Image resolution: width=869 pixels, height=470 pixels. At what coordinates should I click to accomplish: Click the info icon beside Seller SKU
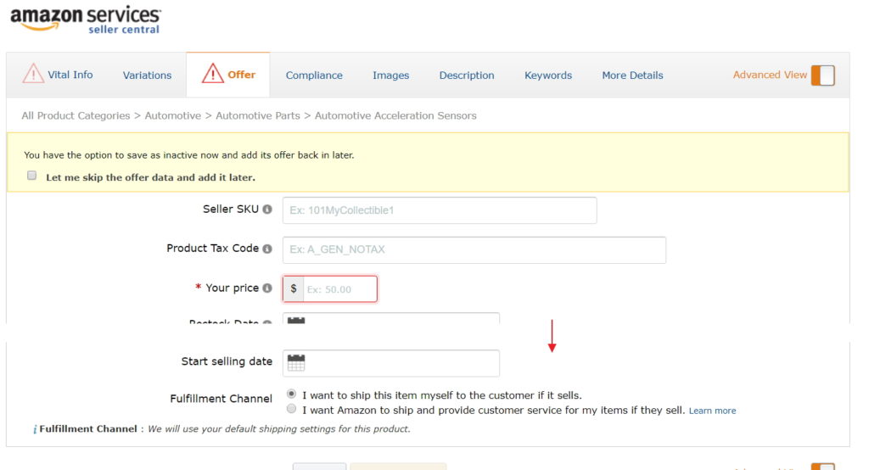click(267, 210)
